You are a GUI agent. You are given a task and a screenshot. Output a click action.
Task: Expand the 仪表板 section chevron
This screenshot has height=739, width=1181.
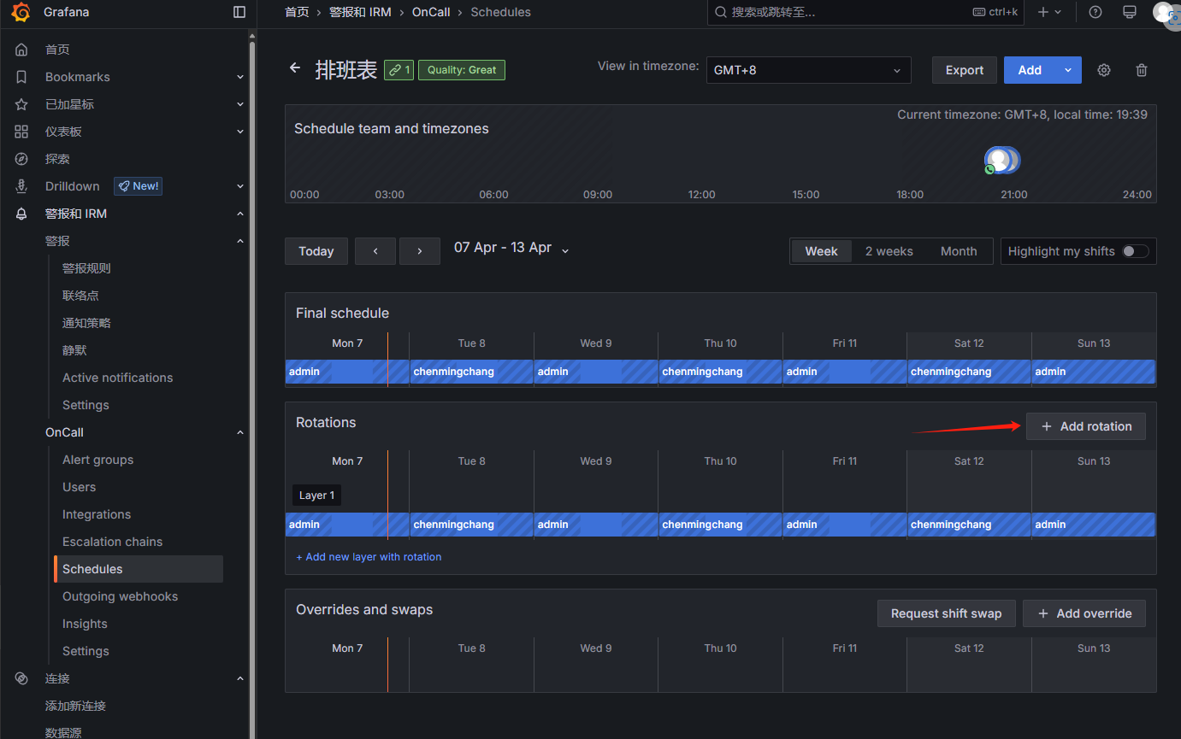pyautogui.click(x=240, y=132)
